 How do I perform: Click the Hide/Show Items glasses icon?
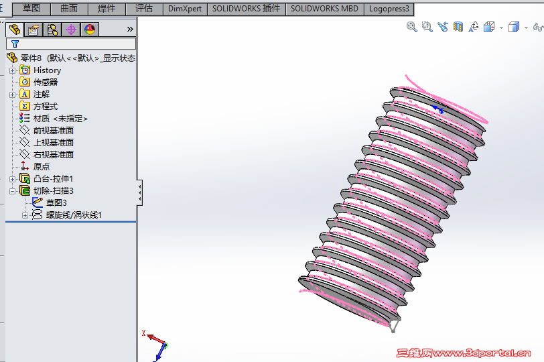pyautogui.click(x=539, y=27)
